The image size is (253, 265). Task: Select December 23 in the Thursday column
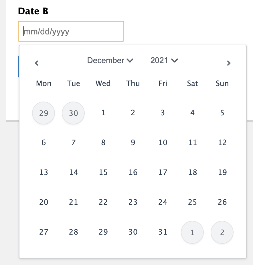[133, 202]
